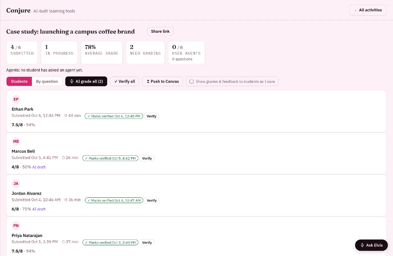The width and height of the screenshot is (393, 256).
Task: Click Marcus Bell's 4/8 score
Action: [15, 167]
